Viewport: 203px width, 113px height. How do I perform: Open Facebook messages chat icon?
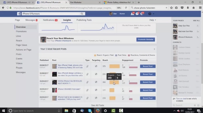pyautogui.click(x=137, y=14)
